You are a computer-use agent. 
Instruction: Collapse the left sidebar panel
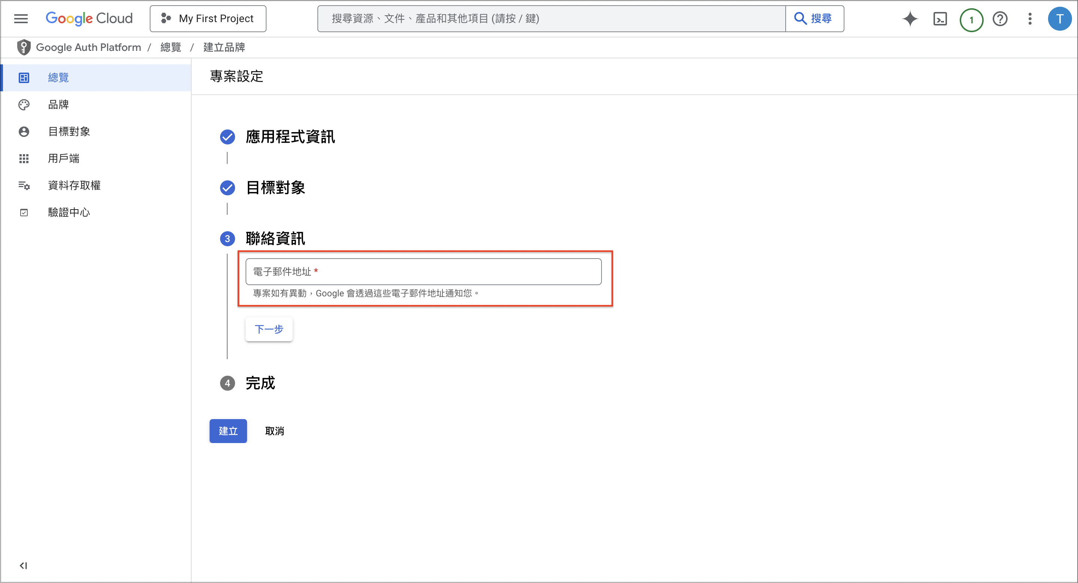coord(24,565)
